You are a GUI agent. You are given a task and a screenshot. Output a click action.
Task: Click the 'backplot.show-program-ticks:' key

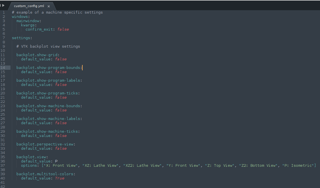coord(48,93)
